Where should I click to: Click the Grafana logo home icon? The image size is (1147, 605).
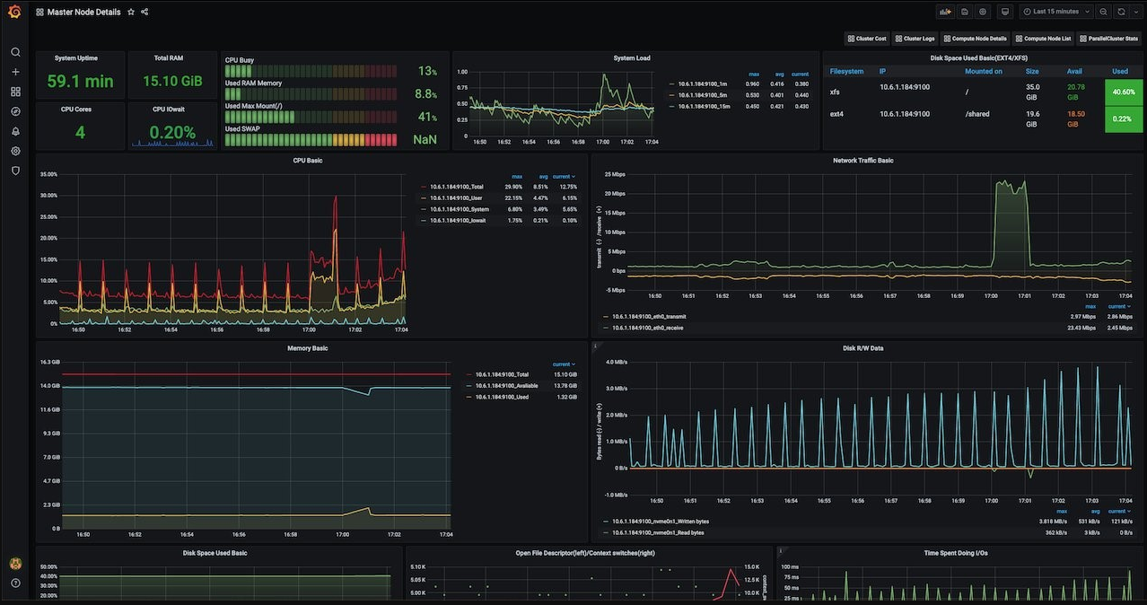(14, 12)
